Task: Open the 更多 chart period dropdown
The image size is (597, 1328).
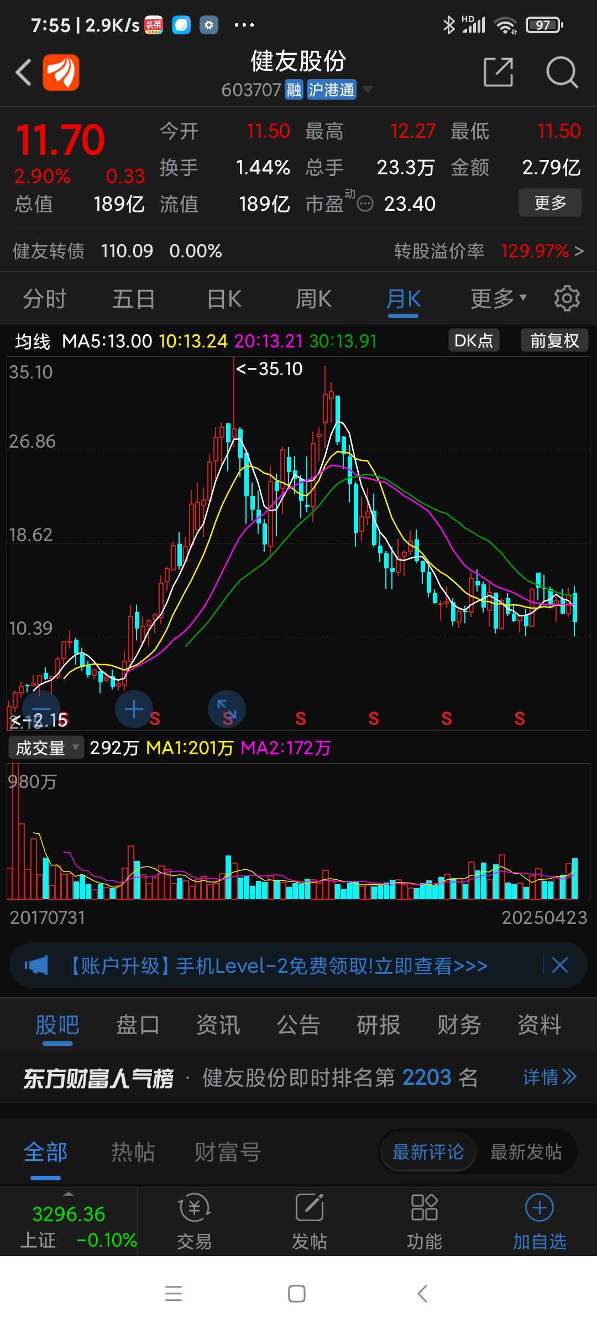Action: 499,299
